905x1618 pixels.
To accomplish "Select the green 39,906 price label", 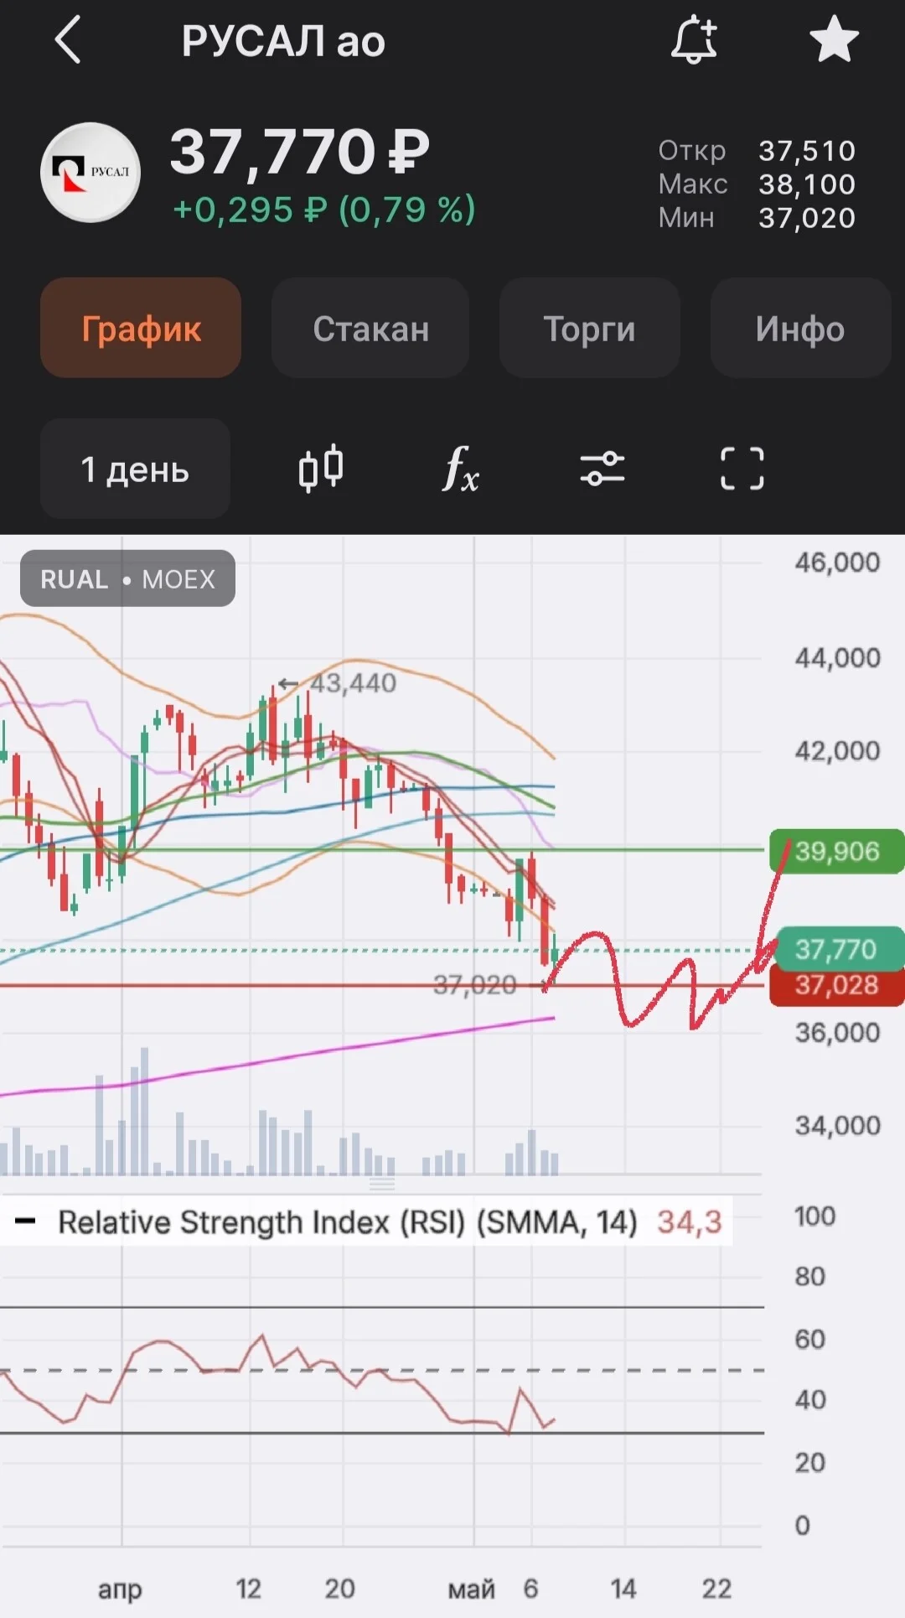I will point(836,852).
